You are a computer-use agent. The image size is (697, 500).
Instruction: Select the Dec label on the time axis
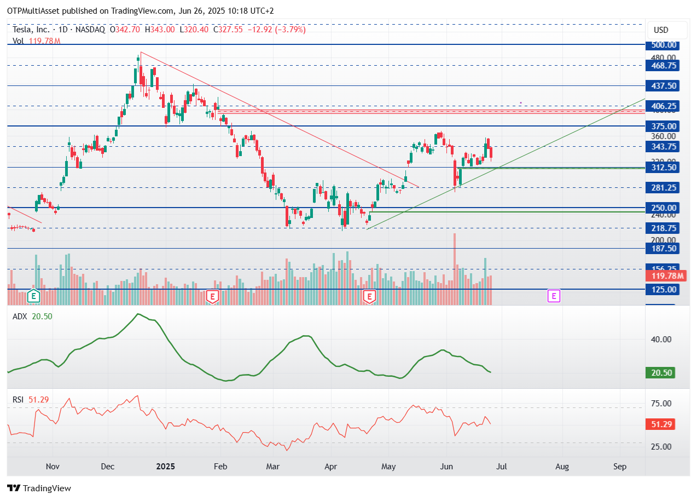click(108, 467)
